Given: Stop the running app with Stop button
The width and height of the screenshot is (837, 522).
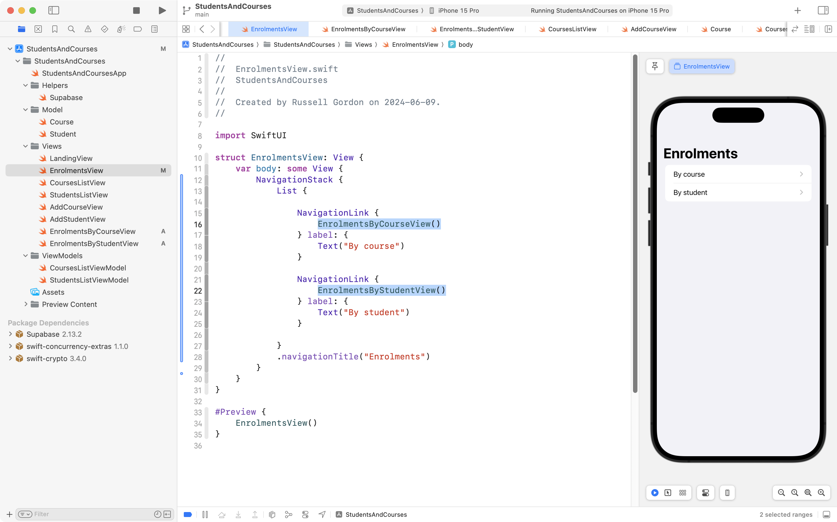Looking at the screenshot, I should pos(136,10).
